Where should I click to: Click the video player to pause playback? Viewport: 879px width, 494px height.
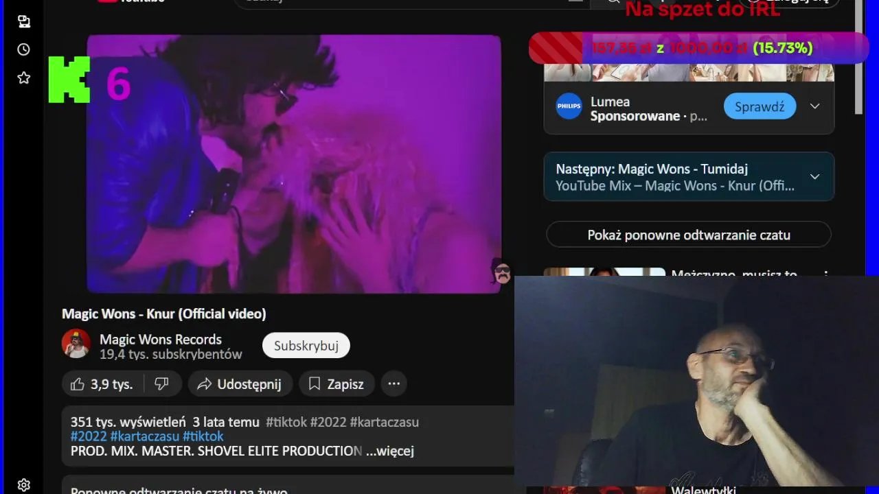pos(294,164)
